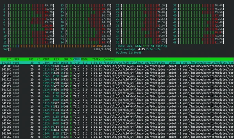234x139 pixels.
Task: Sort by the VIRT column header
Action: tap(46, 59)
